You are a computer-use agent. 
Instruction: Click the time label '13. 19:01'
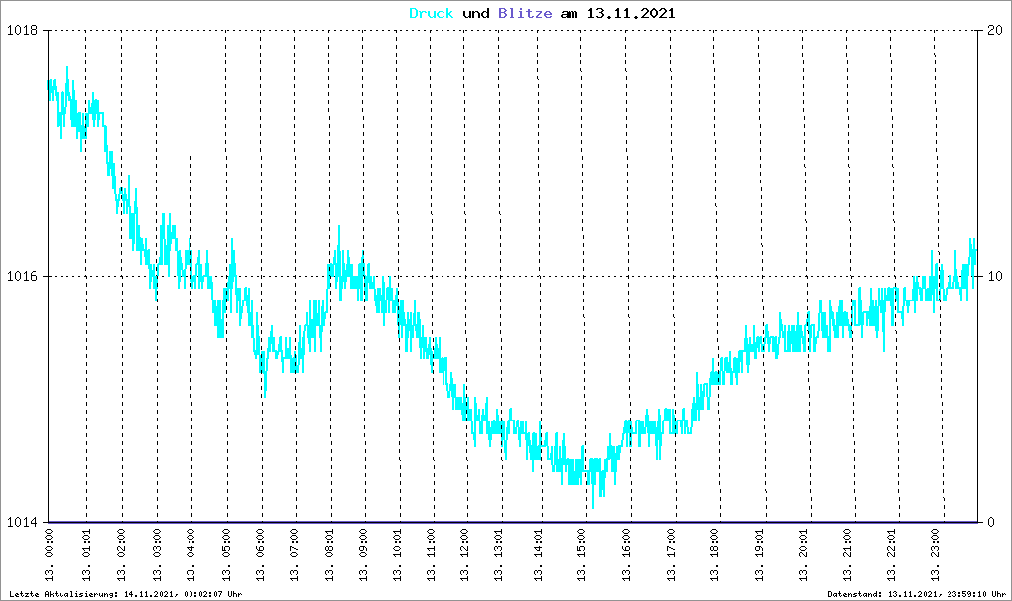pos(760,554)
